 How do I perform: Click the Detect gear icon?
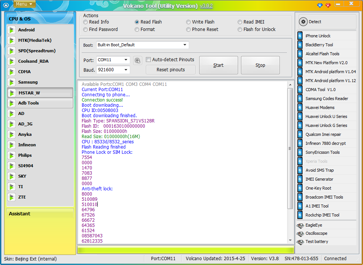[x=303, y=22]
